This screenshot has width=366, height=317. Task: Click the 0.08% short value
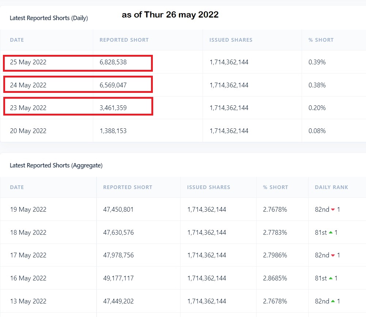(x=317, y=131)
